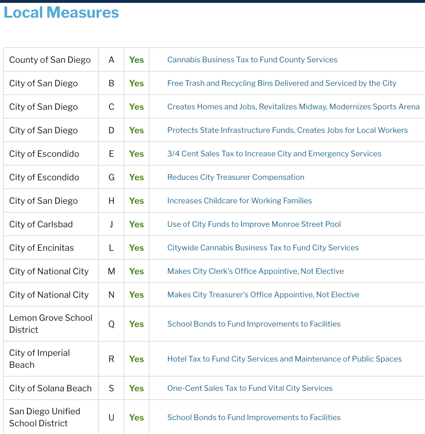This screenshot has width=425, height=434.
Task: Click the Monroe Street Pool measure link
Action: [254, 224]
